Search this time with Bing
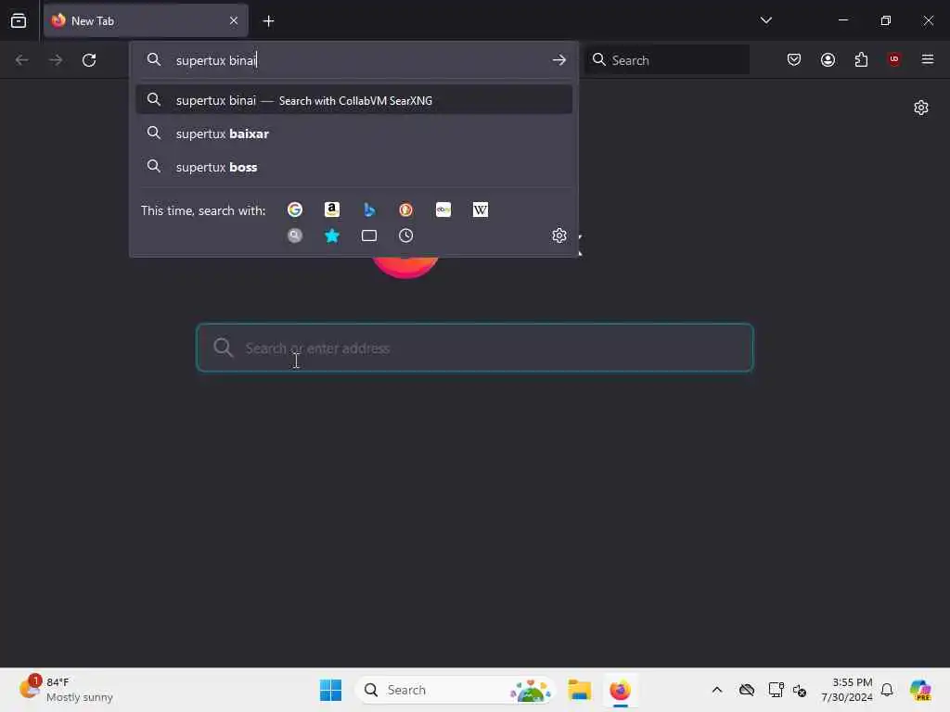950x712 pixels. pos(369,210)
